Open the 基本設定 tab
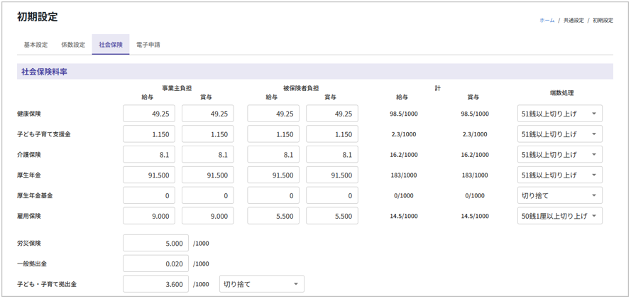631x299 pixels. [x=35, y=45]
